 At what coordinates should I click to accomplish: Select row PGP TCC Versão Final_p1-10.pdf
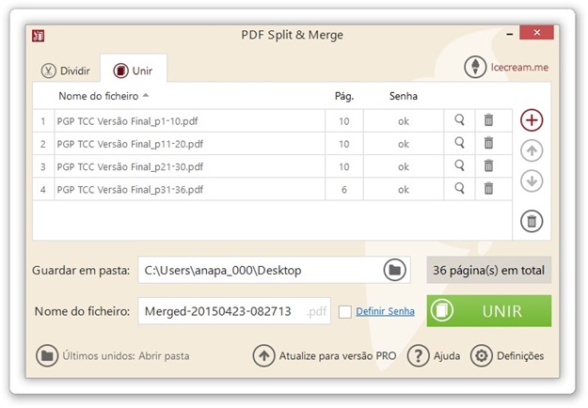click(x=272, y=120)
